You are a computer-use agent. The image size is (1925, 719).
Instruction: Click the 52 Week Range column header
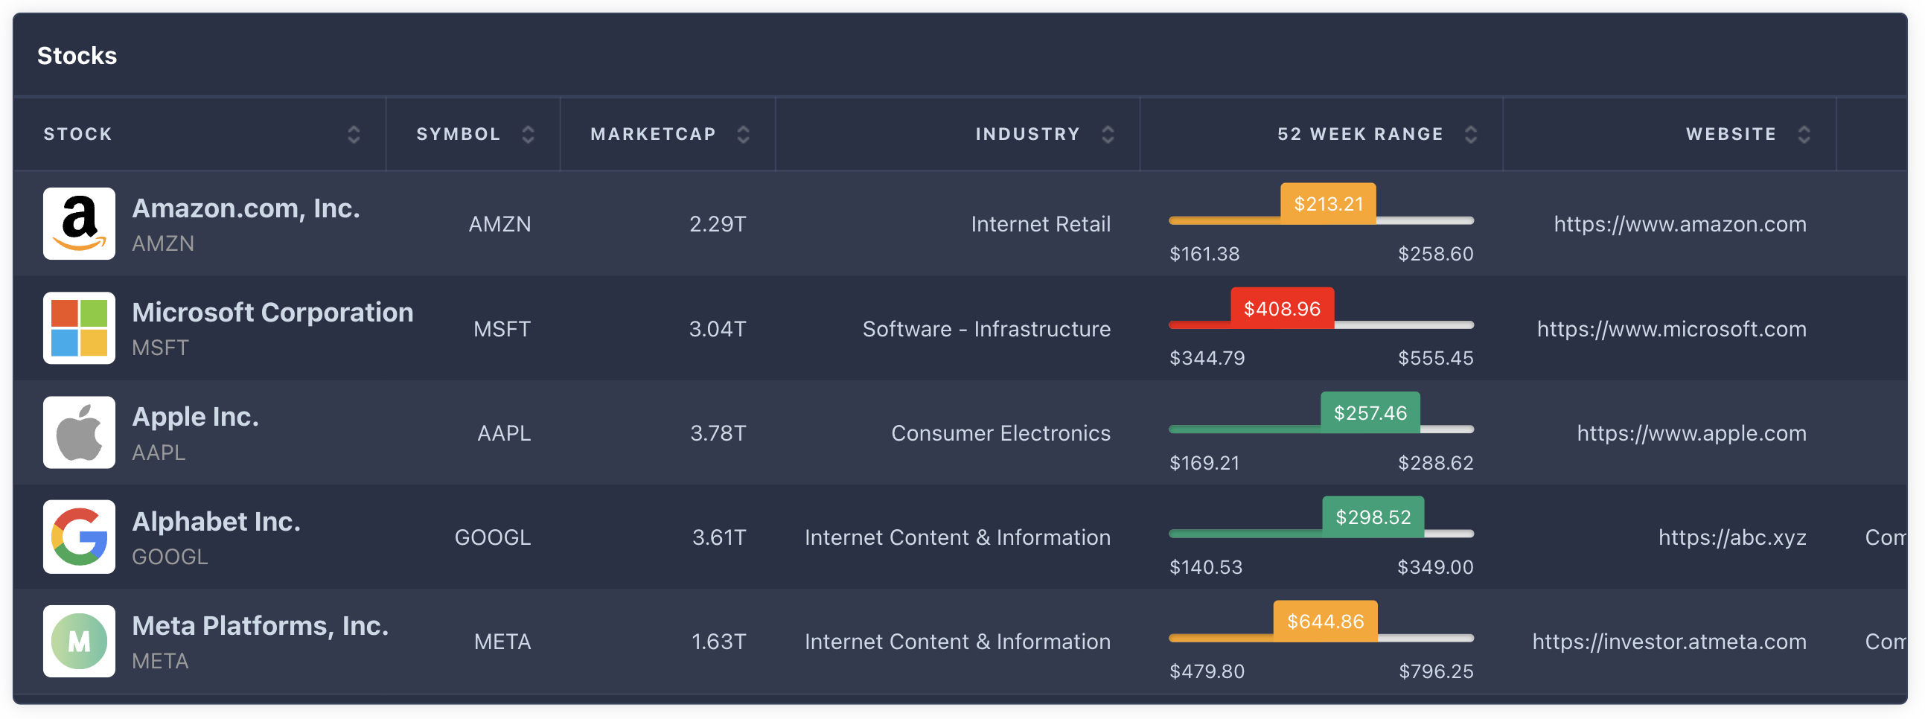(x=1359, y=135)
